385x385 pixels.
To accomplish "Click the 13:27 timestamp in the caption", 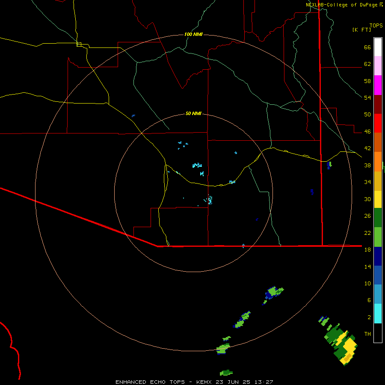I will 263,382.
